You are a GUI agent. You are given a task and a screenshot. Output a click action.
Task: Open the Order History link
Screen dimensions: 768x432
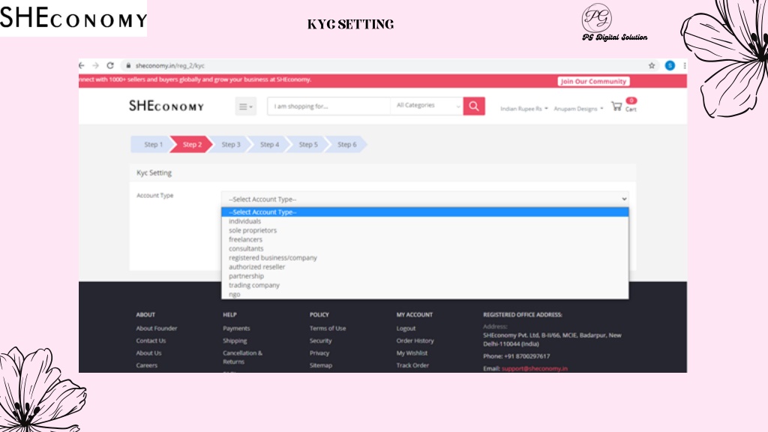pyautogui.click(x=415, y=341)
